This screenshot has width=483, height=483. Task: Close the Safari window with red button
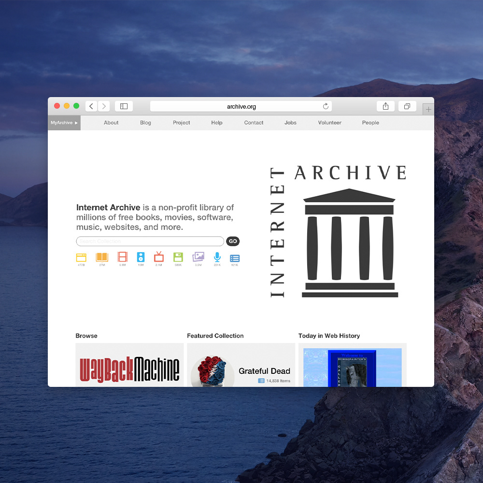click(x=57, y=106)
